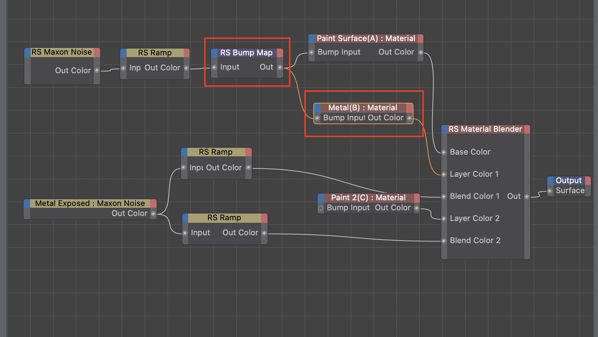Click the Input port of RS Bump Map
Image resolution: width=598 pixels, height=337 pixels.
(214, 67)
